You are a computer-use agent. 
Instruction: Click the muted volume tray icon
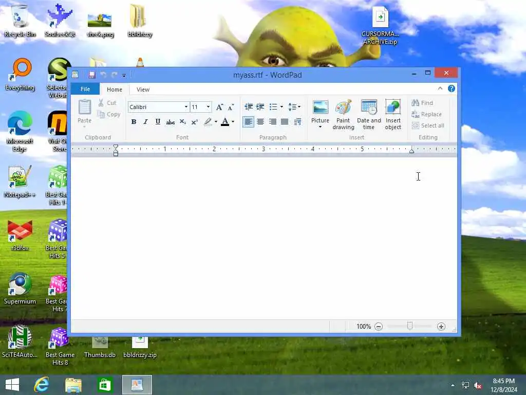pyautogui.click(x=478, y=385)
